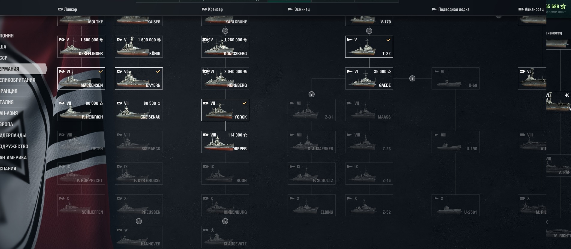Select the Elbing destroyer card
The height and width of the screenshot is (249, 571).
click(x=312, y=205)
